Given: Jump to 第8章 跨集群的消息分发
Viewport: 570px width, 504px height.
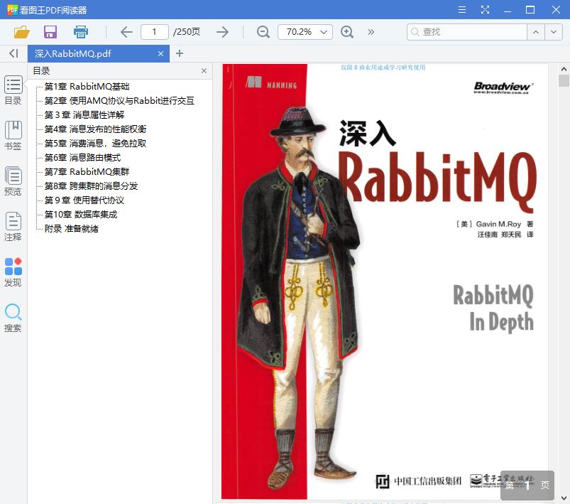Looking at the screenshot, I should [x=92, y=186].
